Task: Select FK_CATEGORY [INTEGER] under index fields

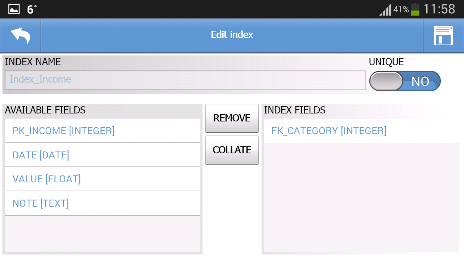Action: [x=328, y=130]
